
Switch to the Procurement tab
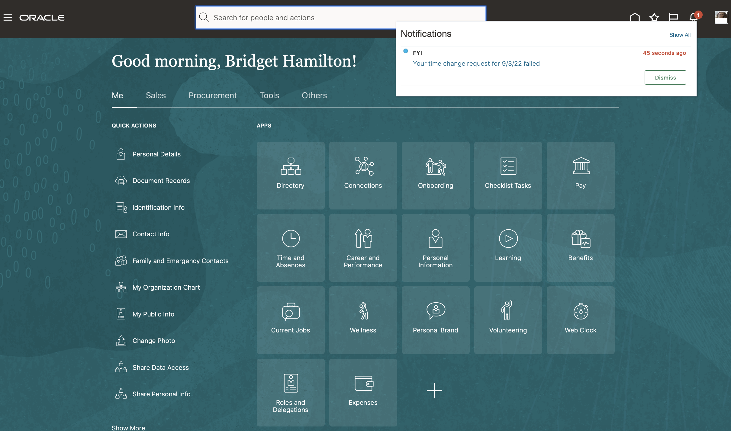tap(212, 95)
